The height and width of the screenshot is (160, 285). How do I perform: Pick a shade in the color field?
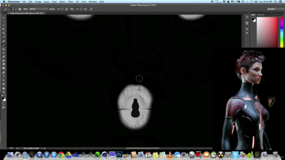coord(267,32)
